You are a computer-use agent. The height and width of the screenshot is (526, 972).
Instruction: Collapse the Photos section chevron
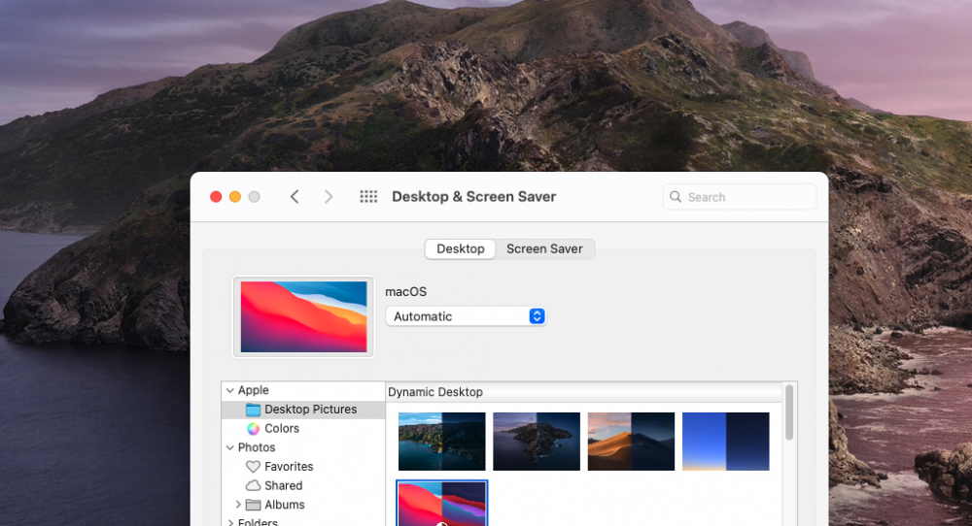pyautogui.click(x=230, y=447)
